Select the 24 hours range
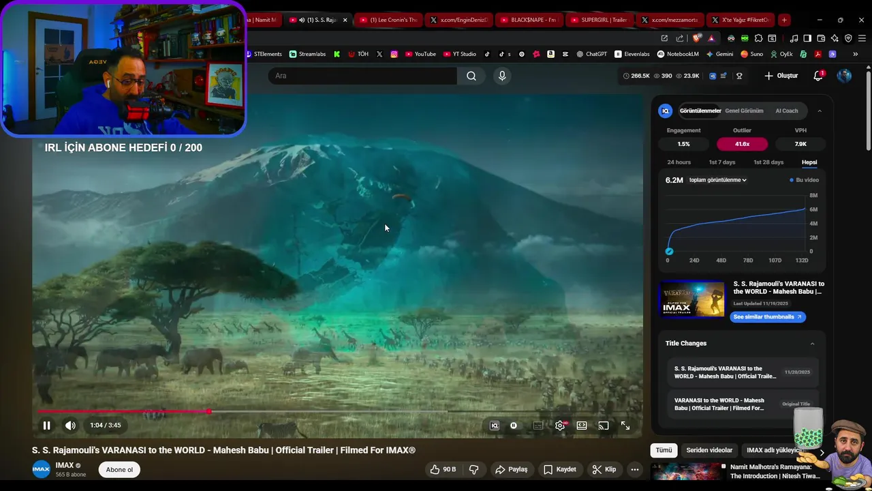872x491 pixels. click(x=679, y=162)
